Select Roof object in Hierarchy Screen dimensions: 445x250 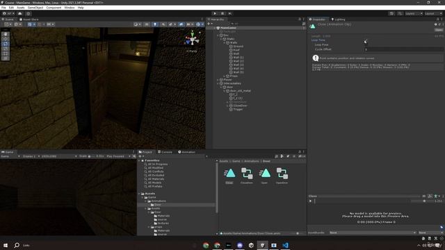236,50
